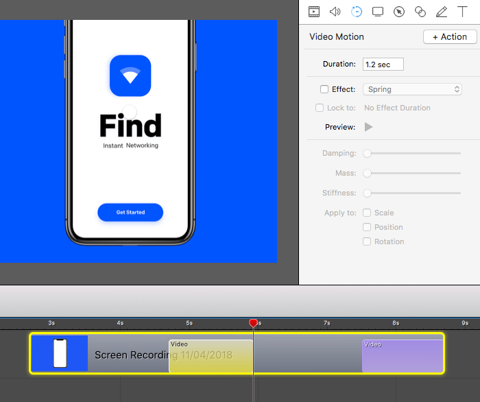
Task: Click the Wi-Fi app icon in preview
Action: (x=130, y=75)
